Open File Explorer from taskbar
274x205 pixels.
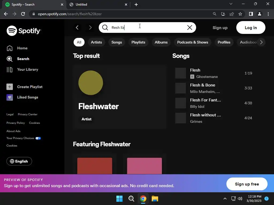coord(155,199)
